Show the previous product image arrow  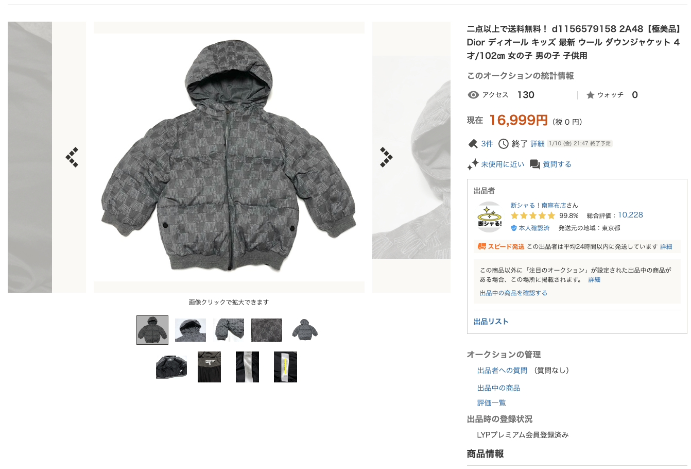point(72,157)
